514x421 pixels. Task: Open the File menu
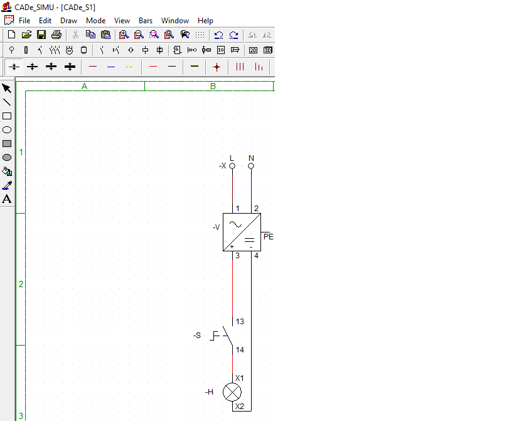coord(24,21)
